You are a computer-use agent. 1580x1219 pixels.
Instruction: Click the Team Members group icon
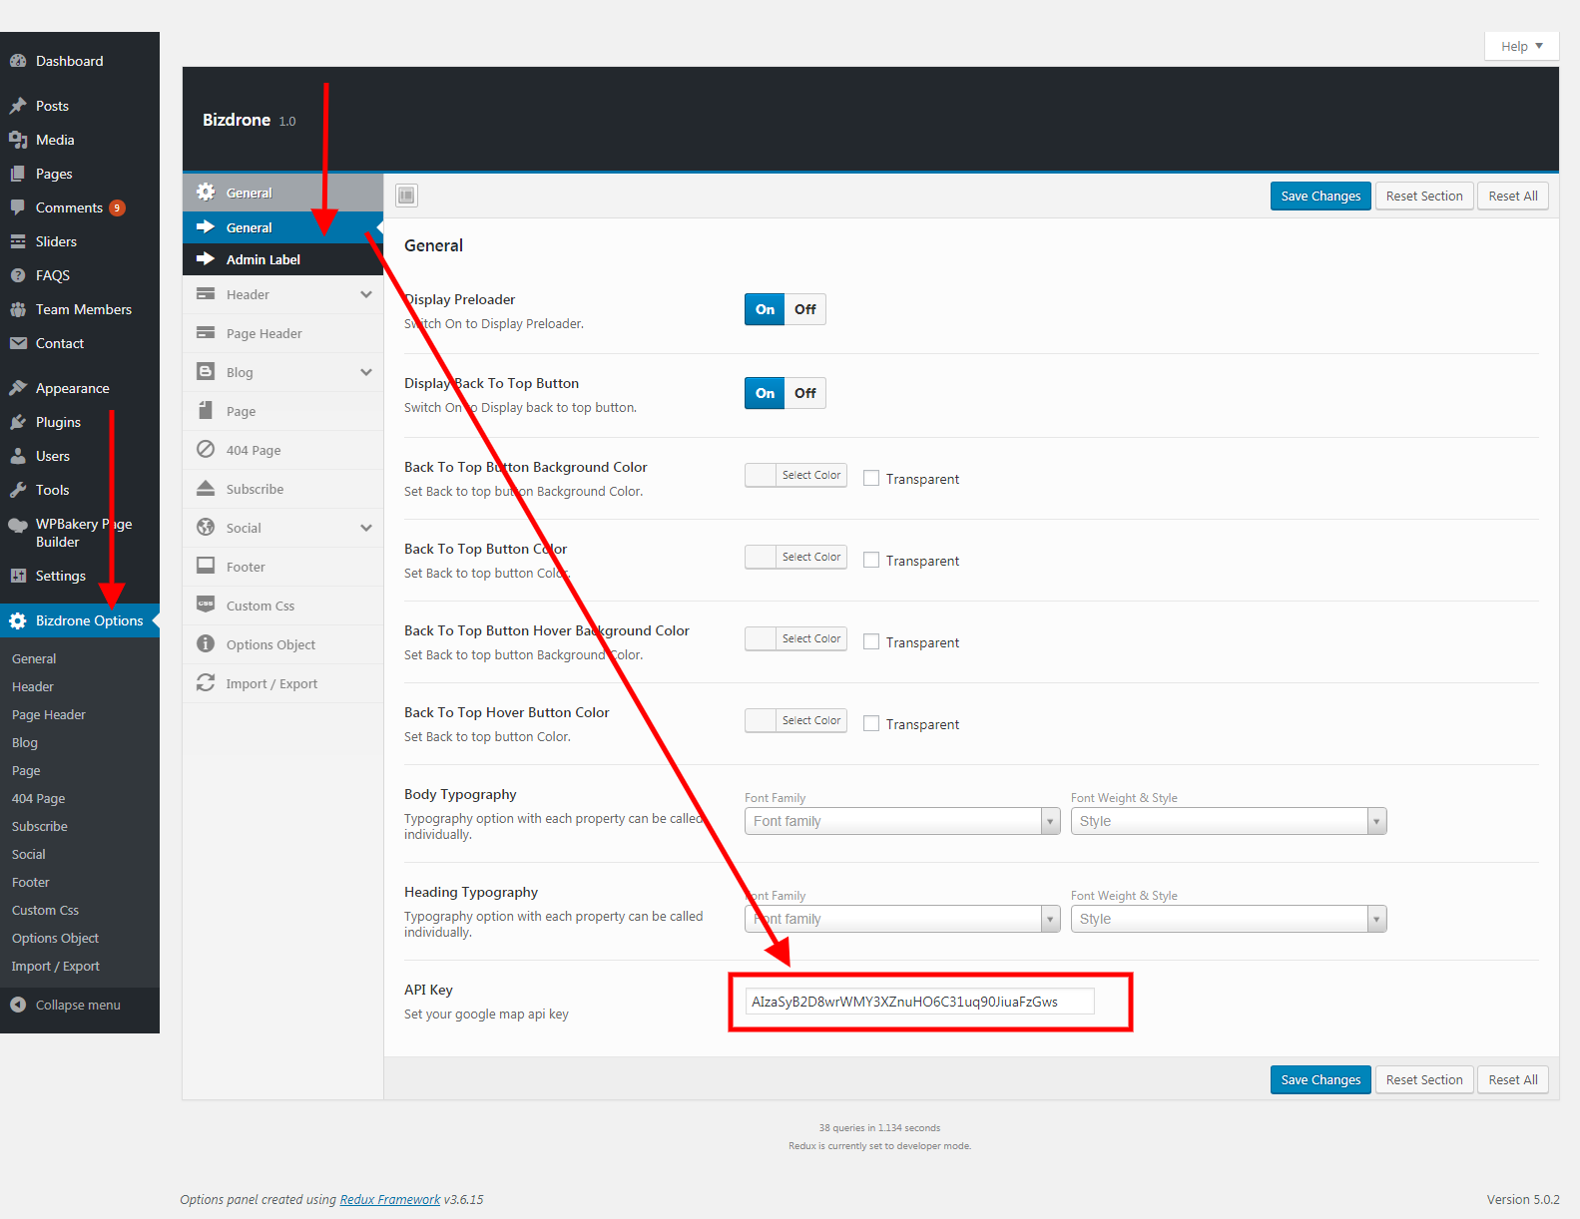click(18, 309)
